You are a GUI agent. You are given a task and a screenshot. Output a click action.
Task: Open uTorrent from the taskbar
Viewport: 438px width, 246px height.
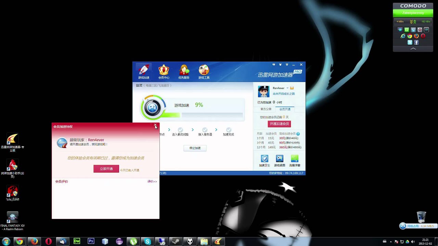click(133, 242)
